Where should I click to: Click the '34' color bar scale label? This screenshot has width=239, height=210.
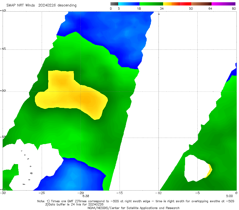pyautogui.click(x=162, y=9)
